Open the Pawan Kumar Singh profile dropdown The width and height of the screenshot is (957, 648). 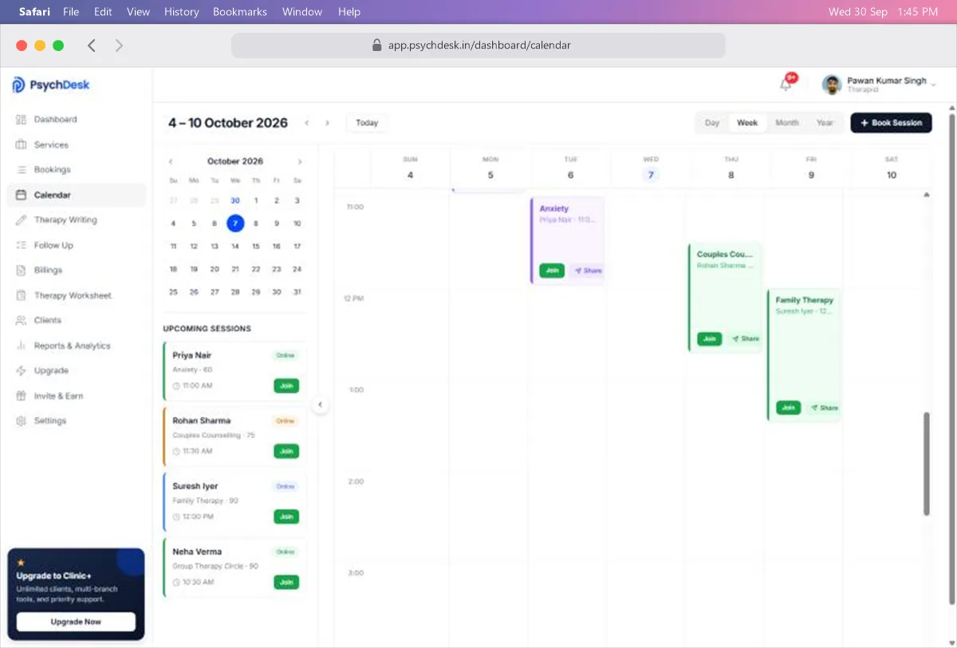click(880, 84)
